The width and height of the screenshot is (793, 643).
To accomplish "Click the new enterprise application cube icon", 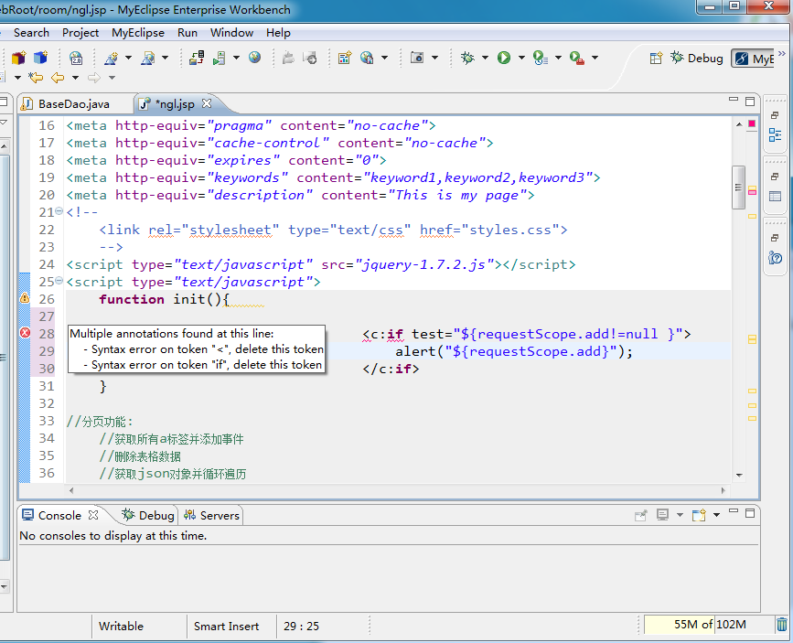I will pos(40,58).
